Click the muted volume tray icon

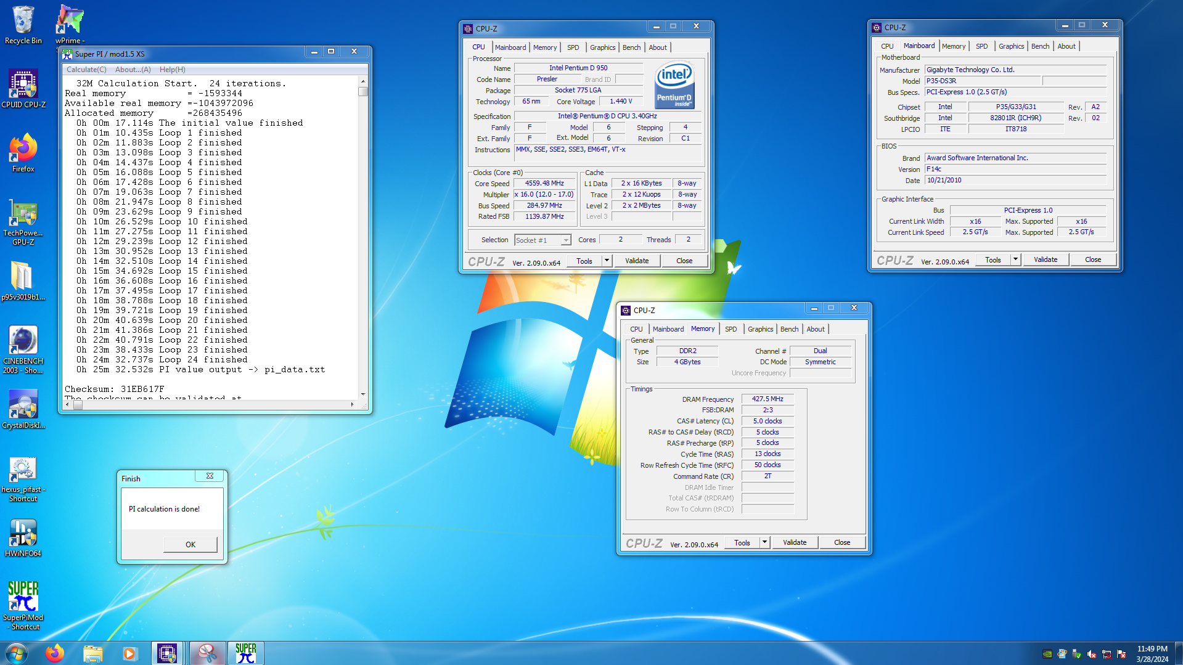click(x=1092, y=654)
